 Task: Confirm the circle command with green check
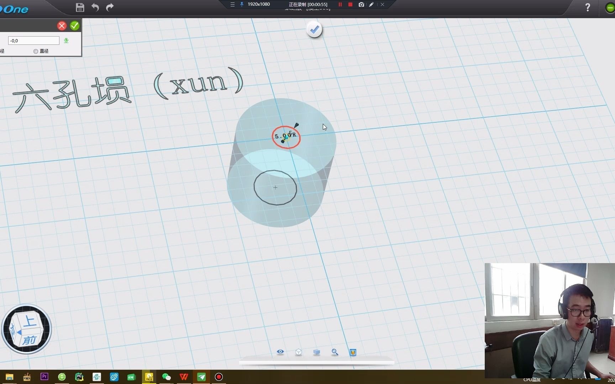click(x=75, y=26)
